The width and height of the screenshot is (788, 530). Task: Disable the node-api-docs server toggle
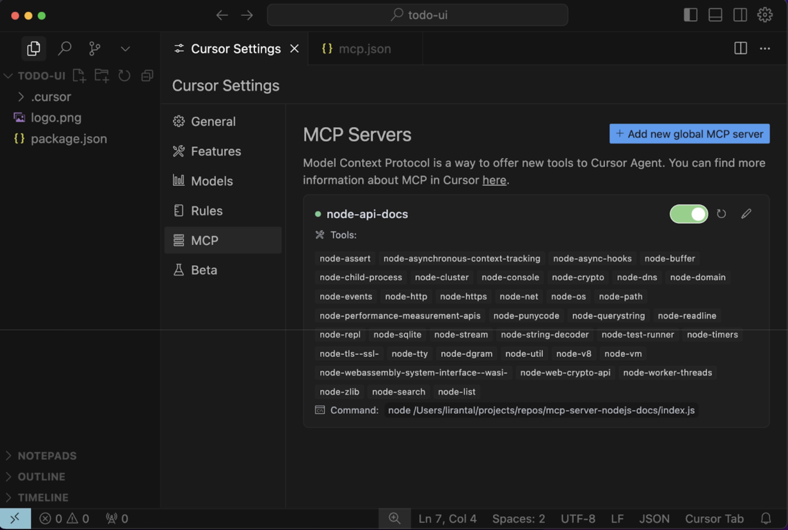tap(689, 214)
